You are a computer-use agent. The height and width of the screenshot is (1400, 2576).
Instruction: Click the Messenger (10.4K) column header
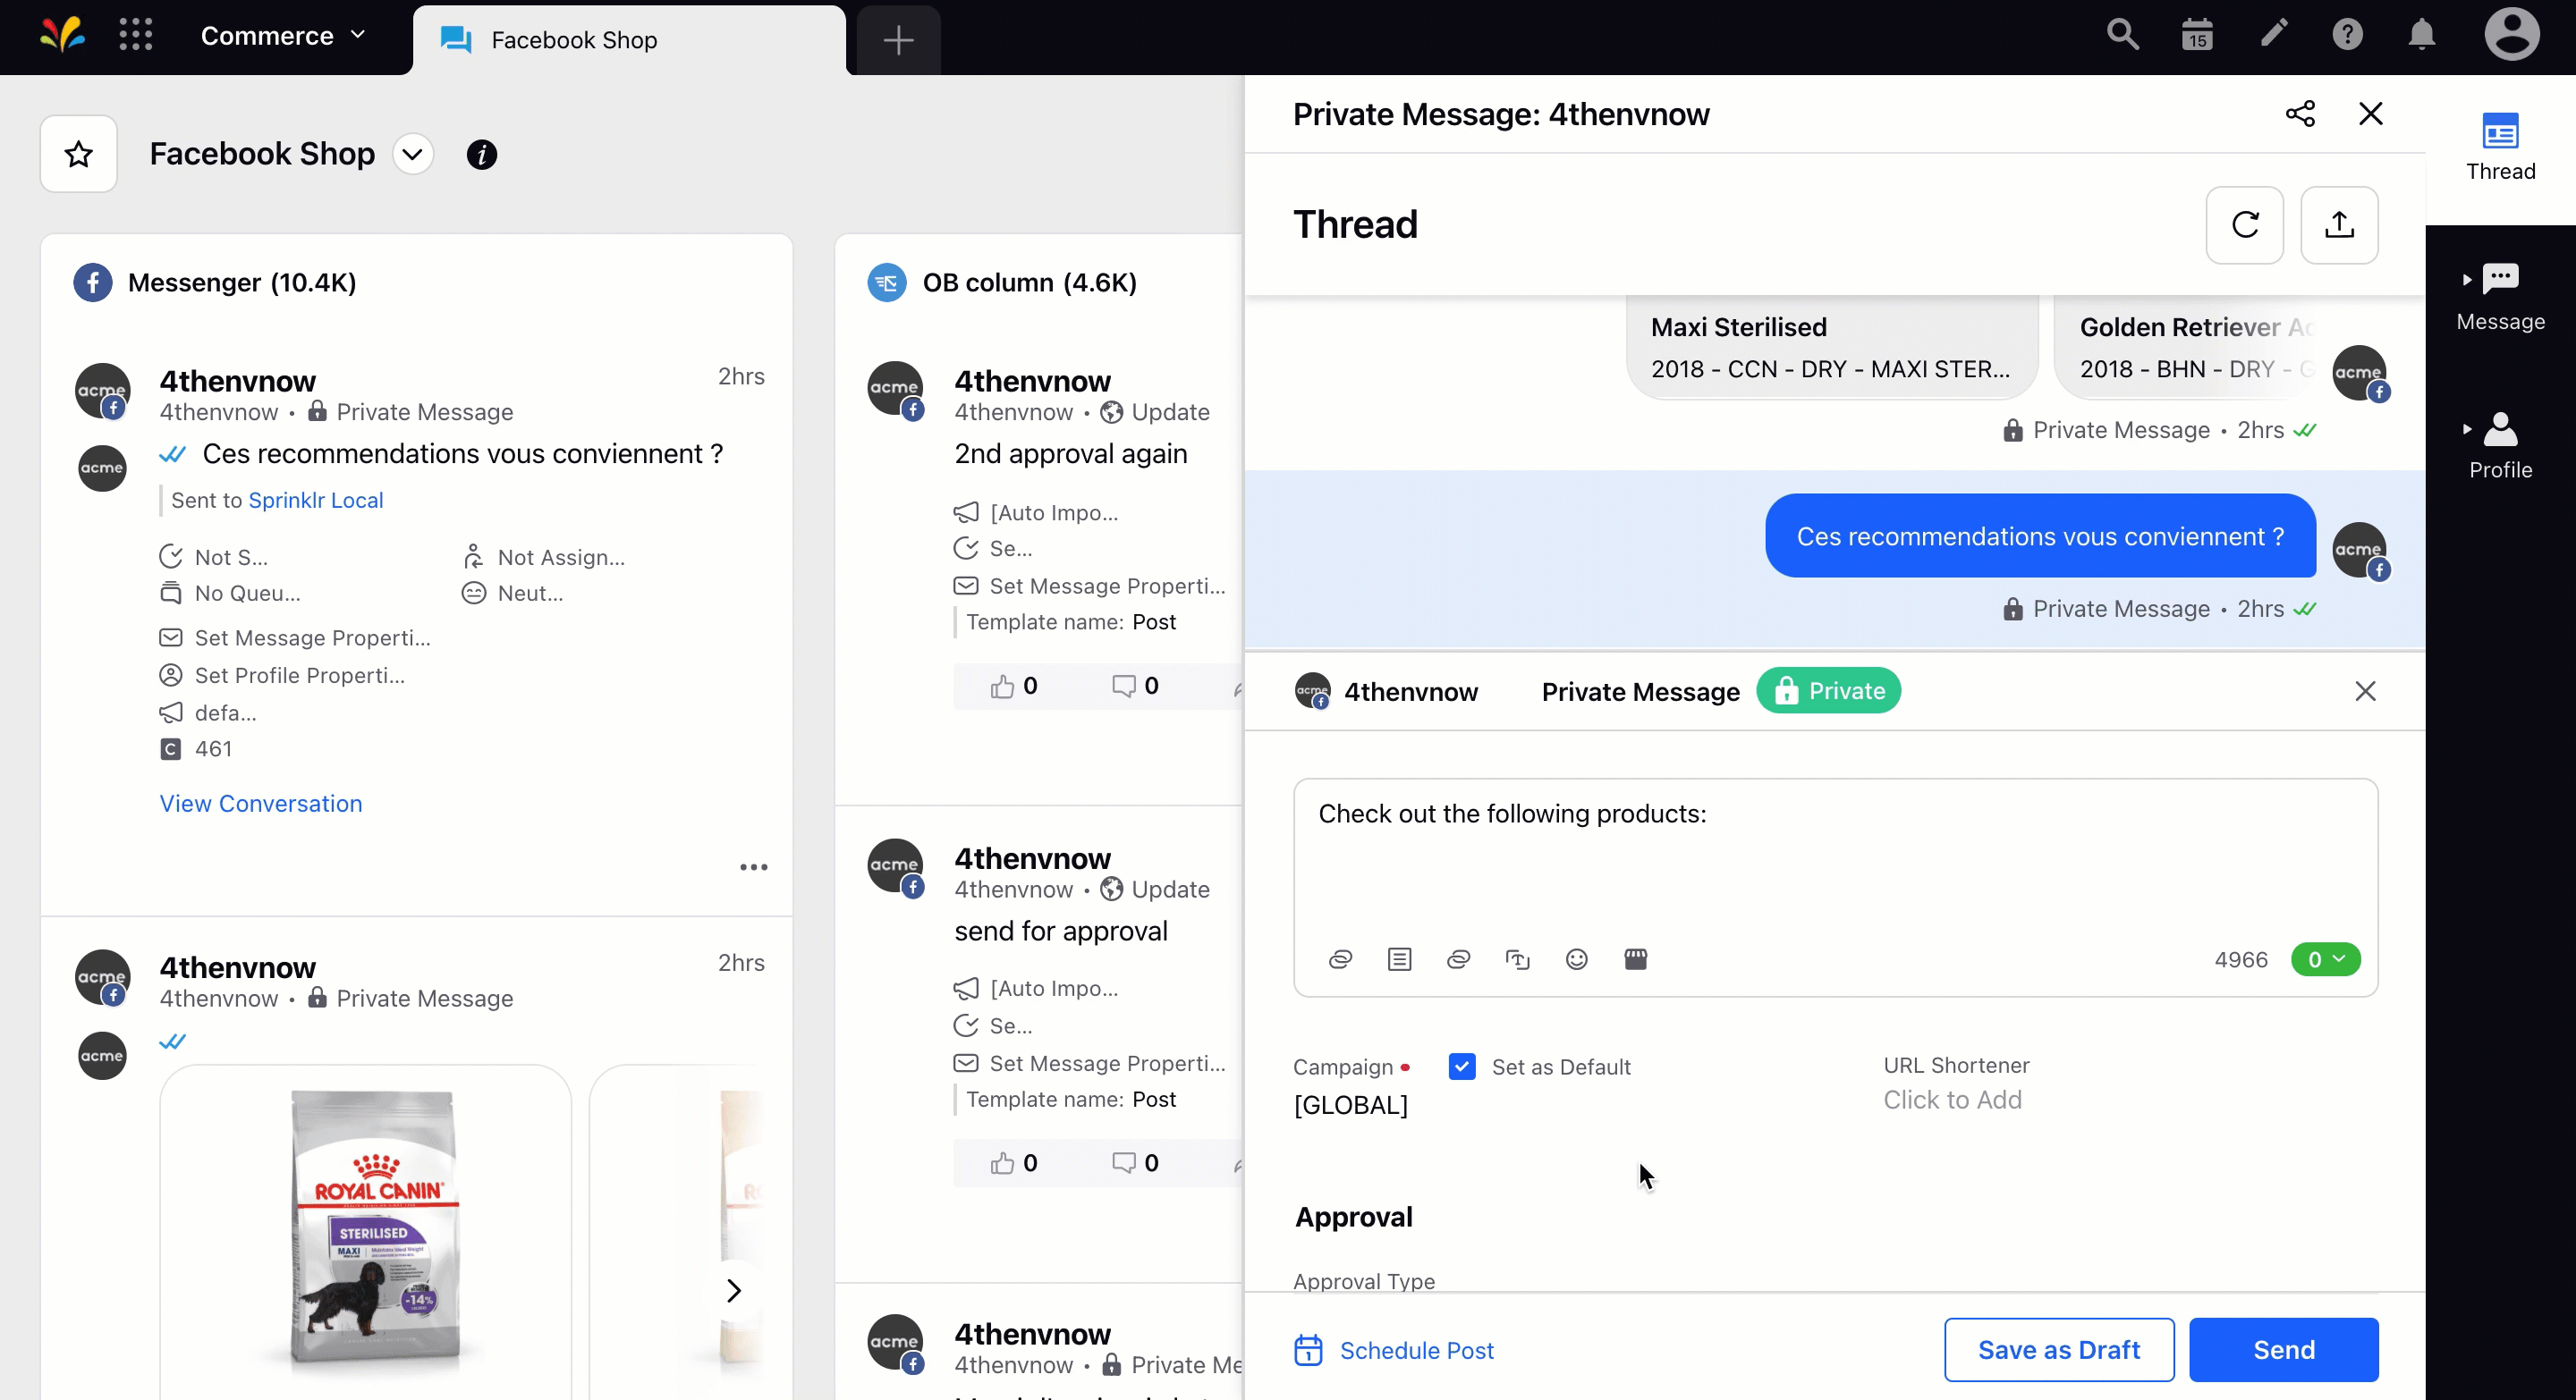coord(241,283)
